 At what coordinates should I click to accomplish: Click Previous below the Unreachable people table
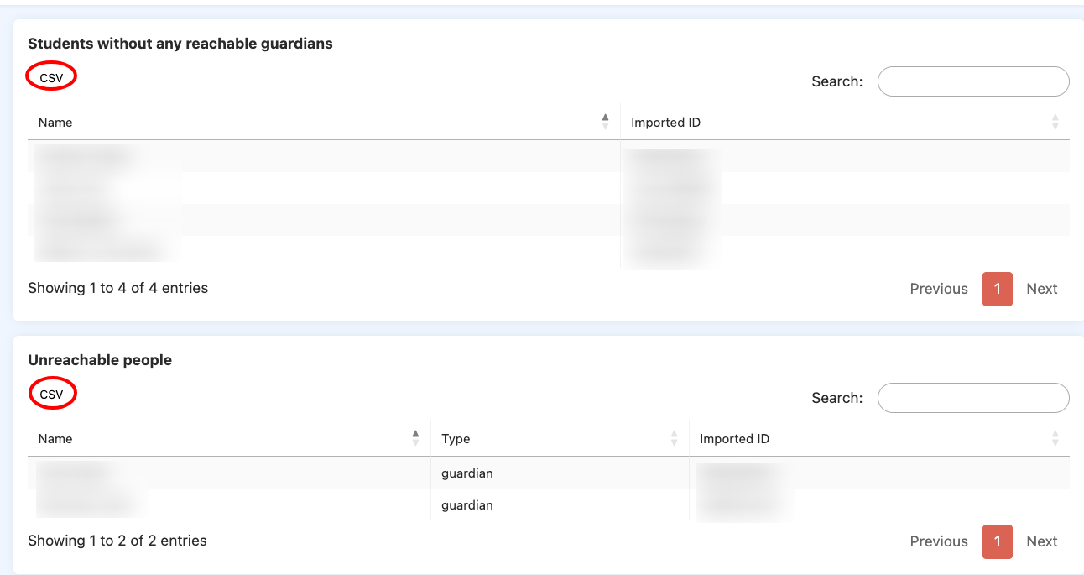click(x=938, y=541)
